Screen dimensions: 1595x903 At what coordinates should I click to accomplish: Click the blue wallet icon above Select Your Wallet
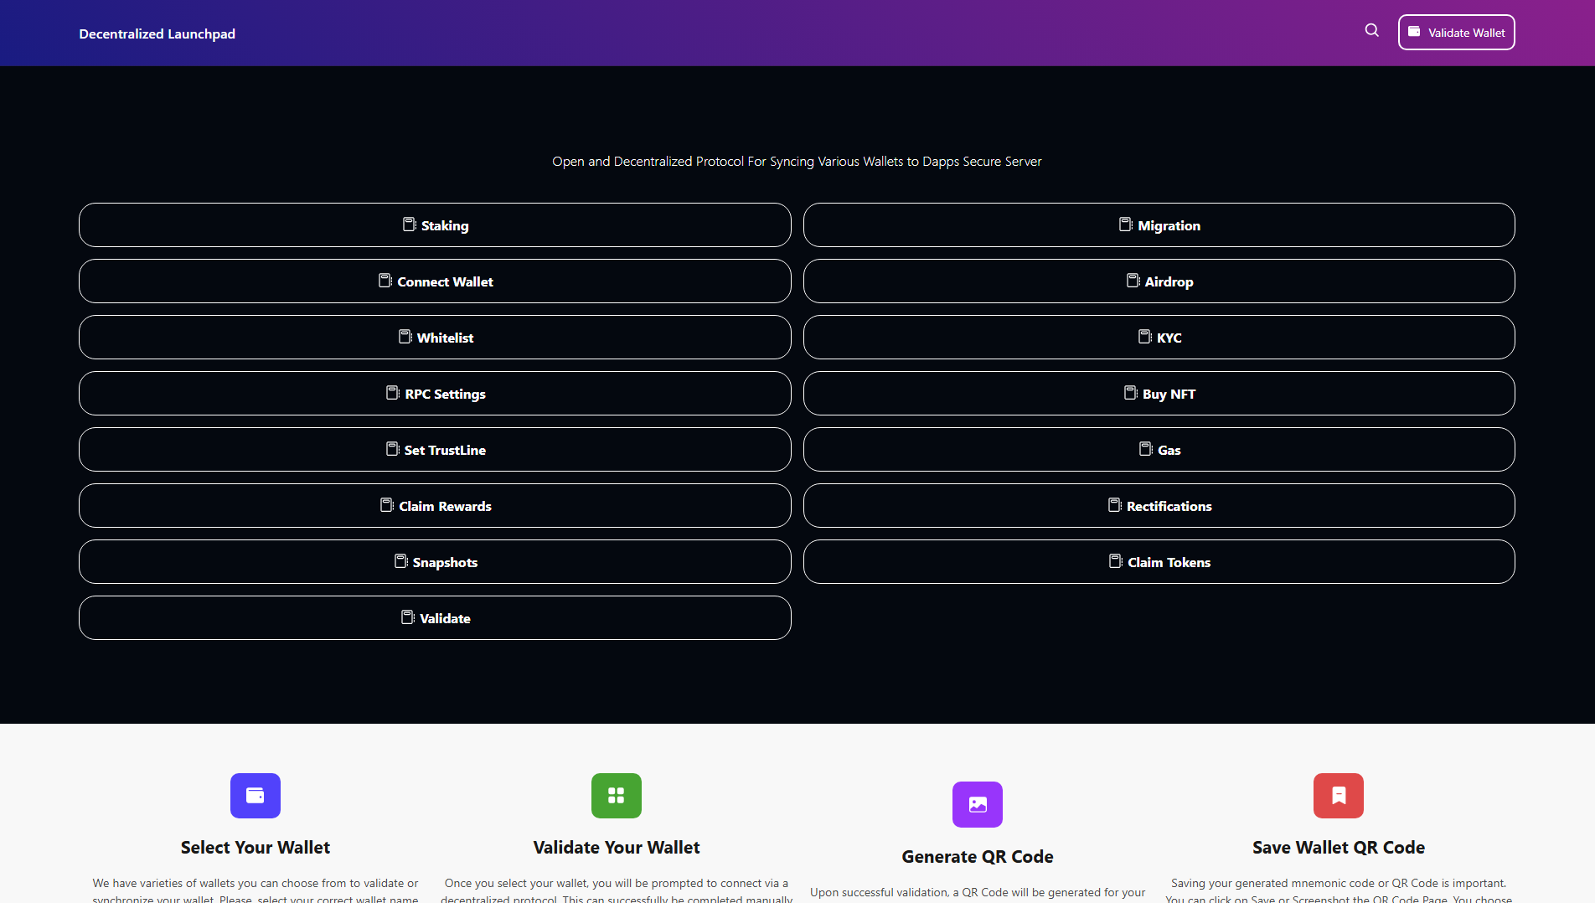click(256, 796)
